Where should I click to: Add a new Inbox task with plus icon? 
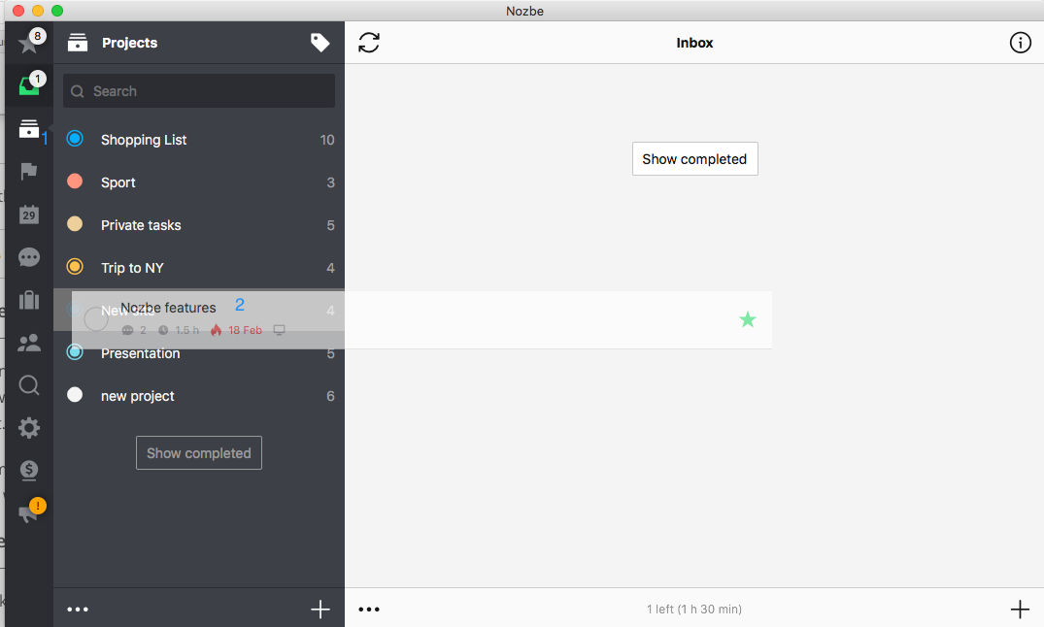(x=1020, y=609)
